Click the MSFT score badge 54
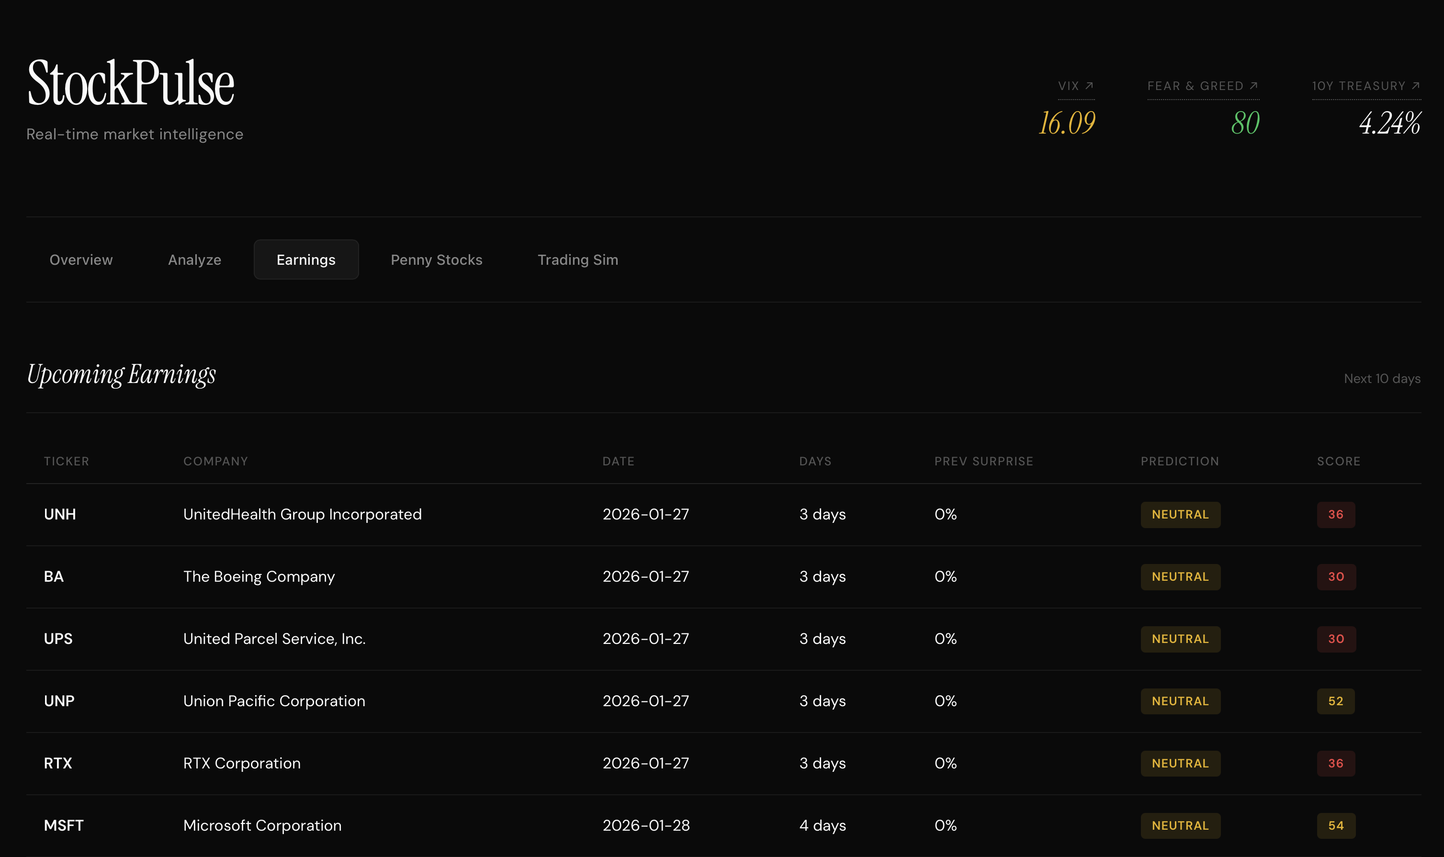 [x=1335, y=825]
